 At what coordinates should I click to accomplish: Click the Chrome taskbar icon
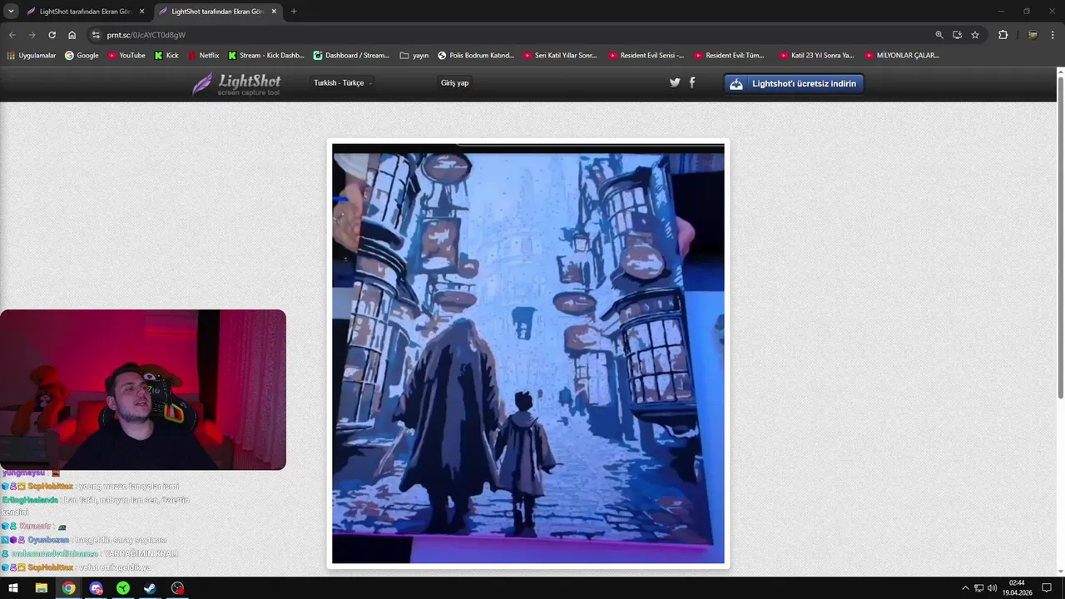(x=68, y=588)
